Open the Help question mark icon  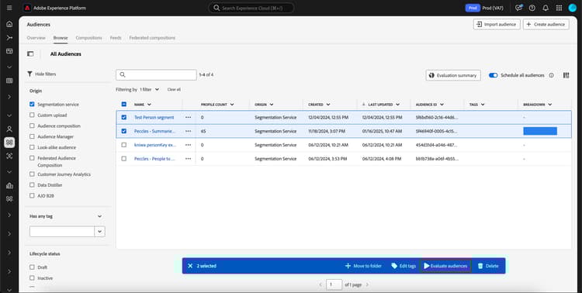tap(532, 8)
